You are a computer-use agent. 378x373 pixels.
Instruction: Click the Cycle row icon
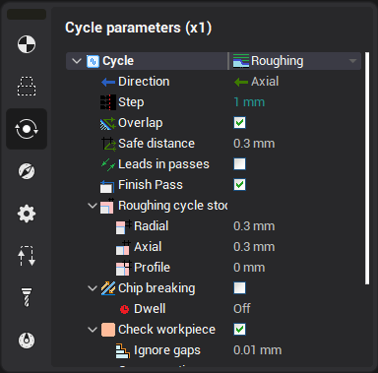pos(93,61)
